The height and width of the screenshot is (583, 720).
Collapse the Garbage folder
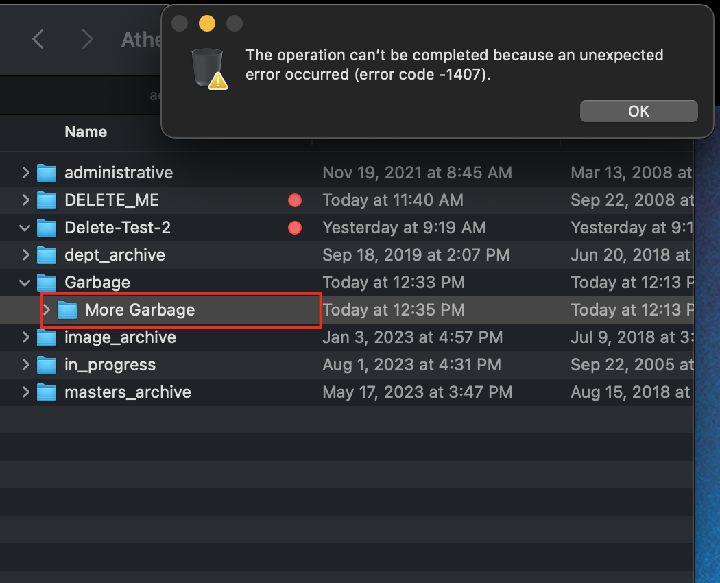(25, 283)
